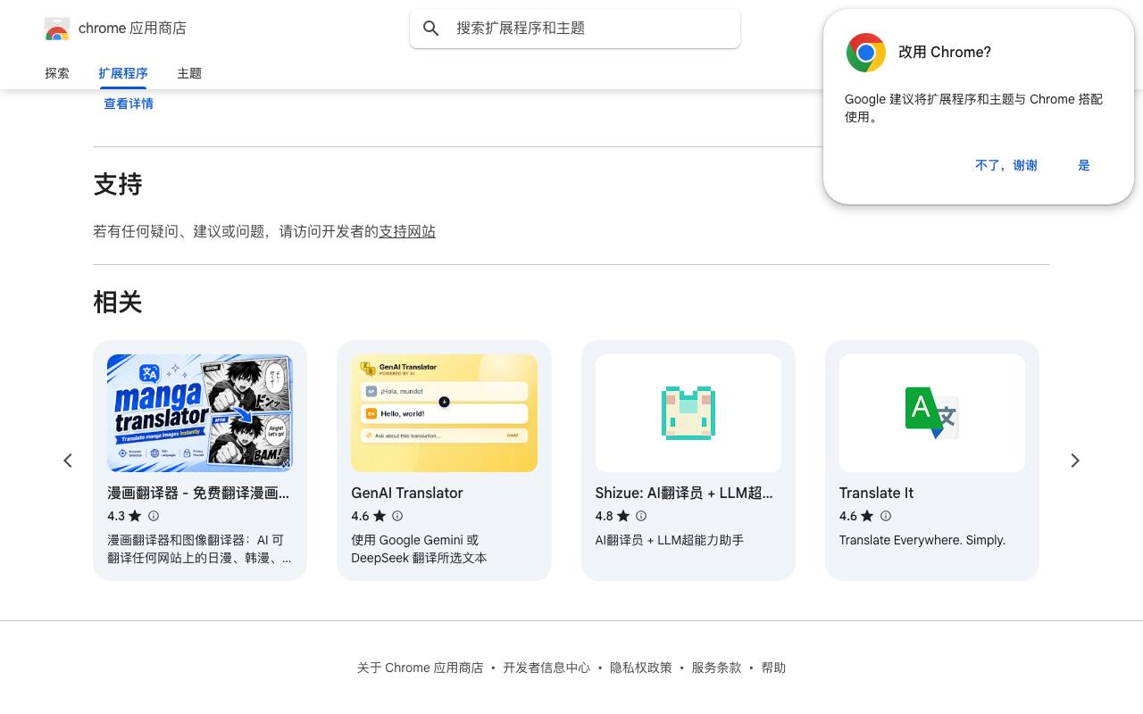
Task: Open the GenAI Translator thumbnail image
Action: [444, 413]
